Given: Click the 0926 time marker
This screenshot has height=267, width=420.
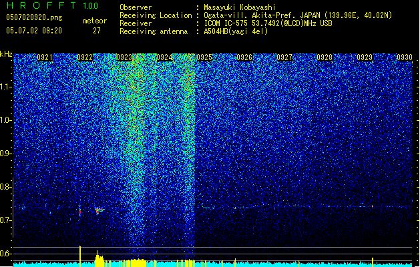Looking at the screenshot, I should [244, 57].
